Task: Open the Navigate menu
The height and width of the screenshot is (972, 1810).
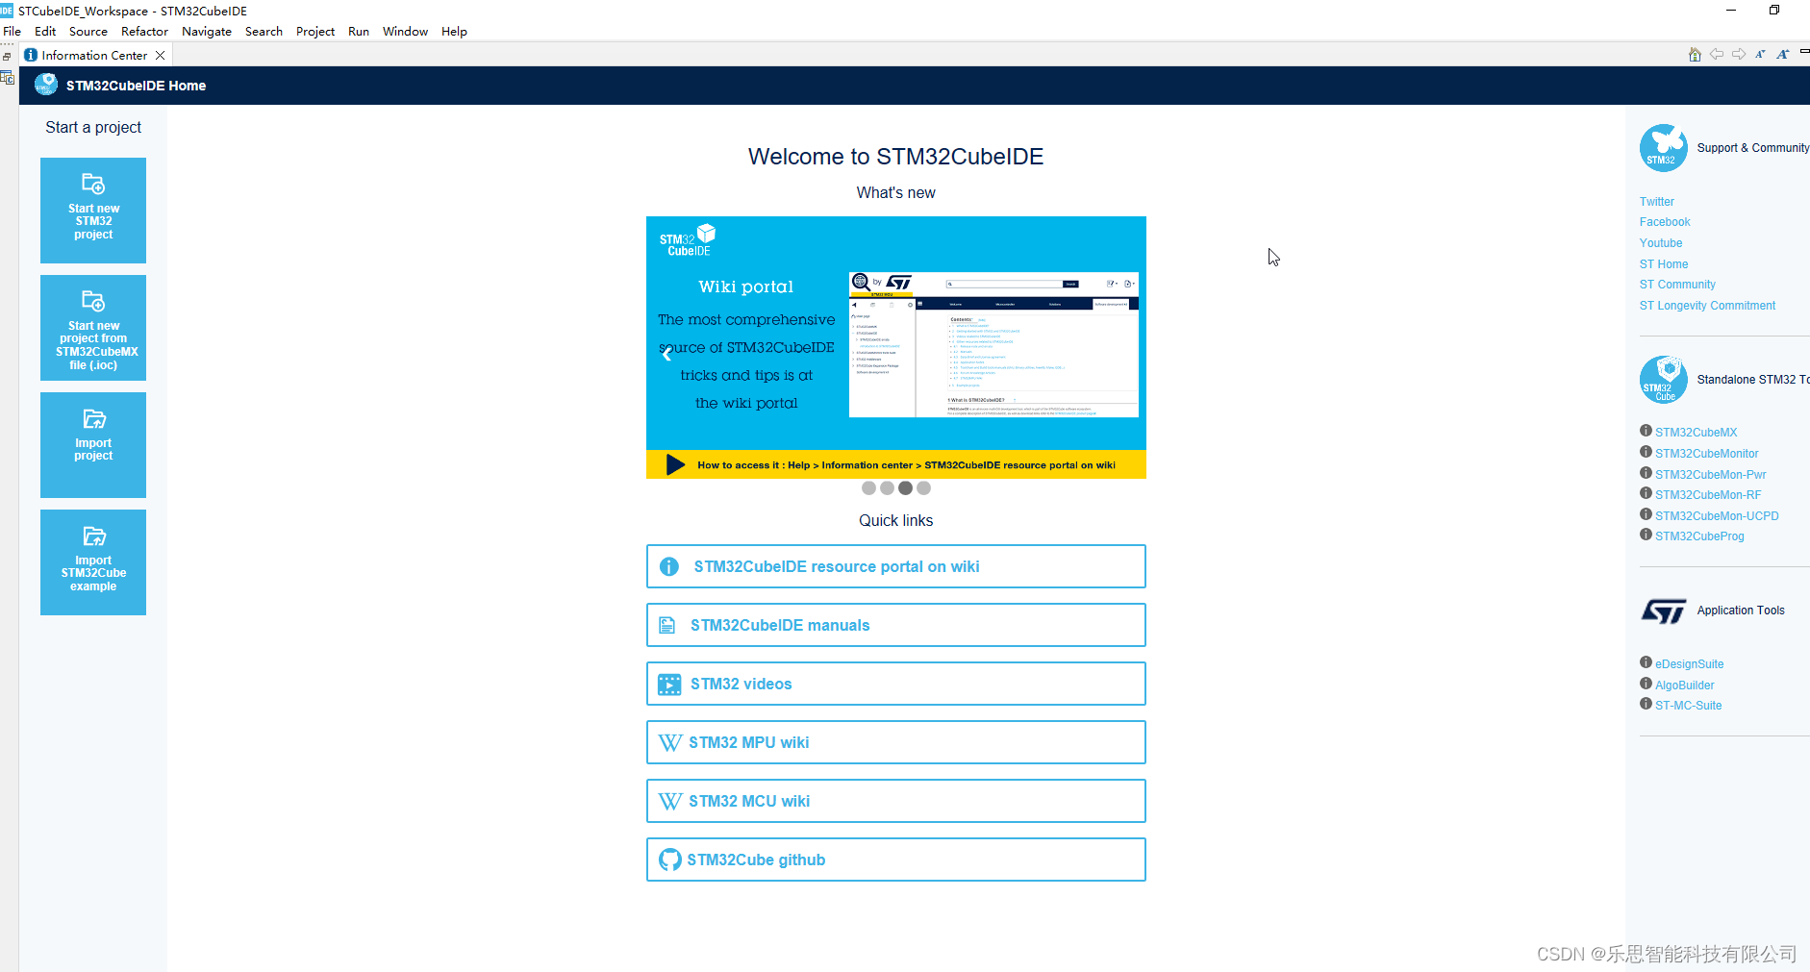Action: click(x=207, y=32)
